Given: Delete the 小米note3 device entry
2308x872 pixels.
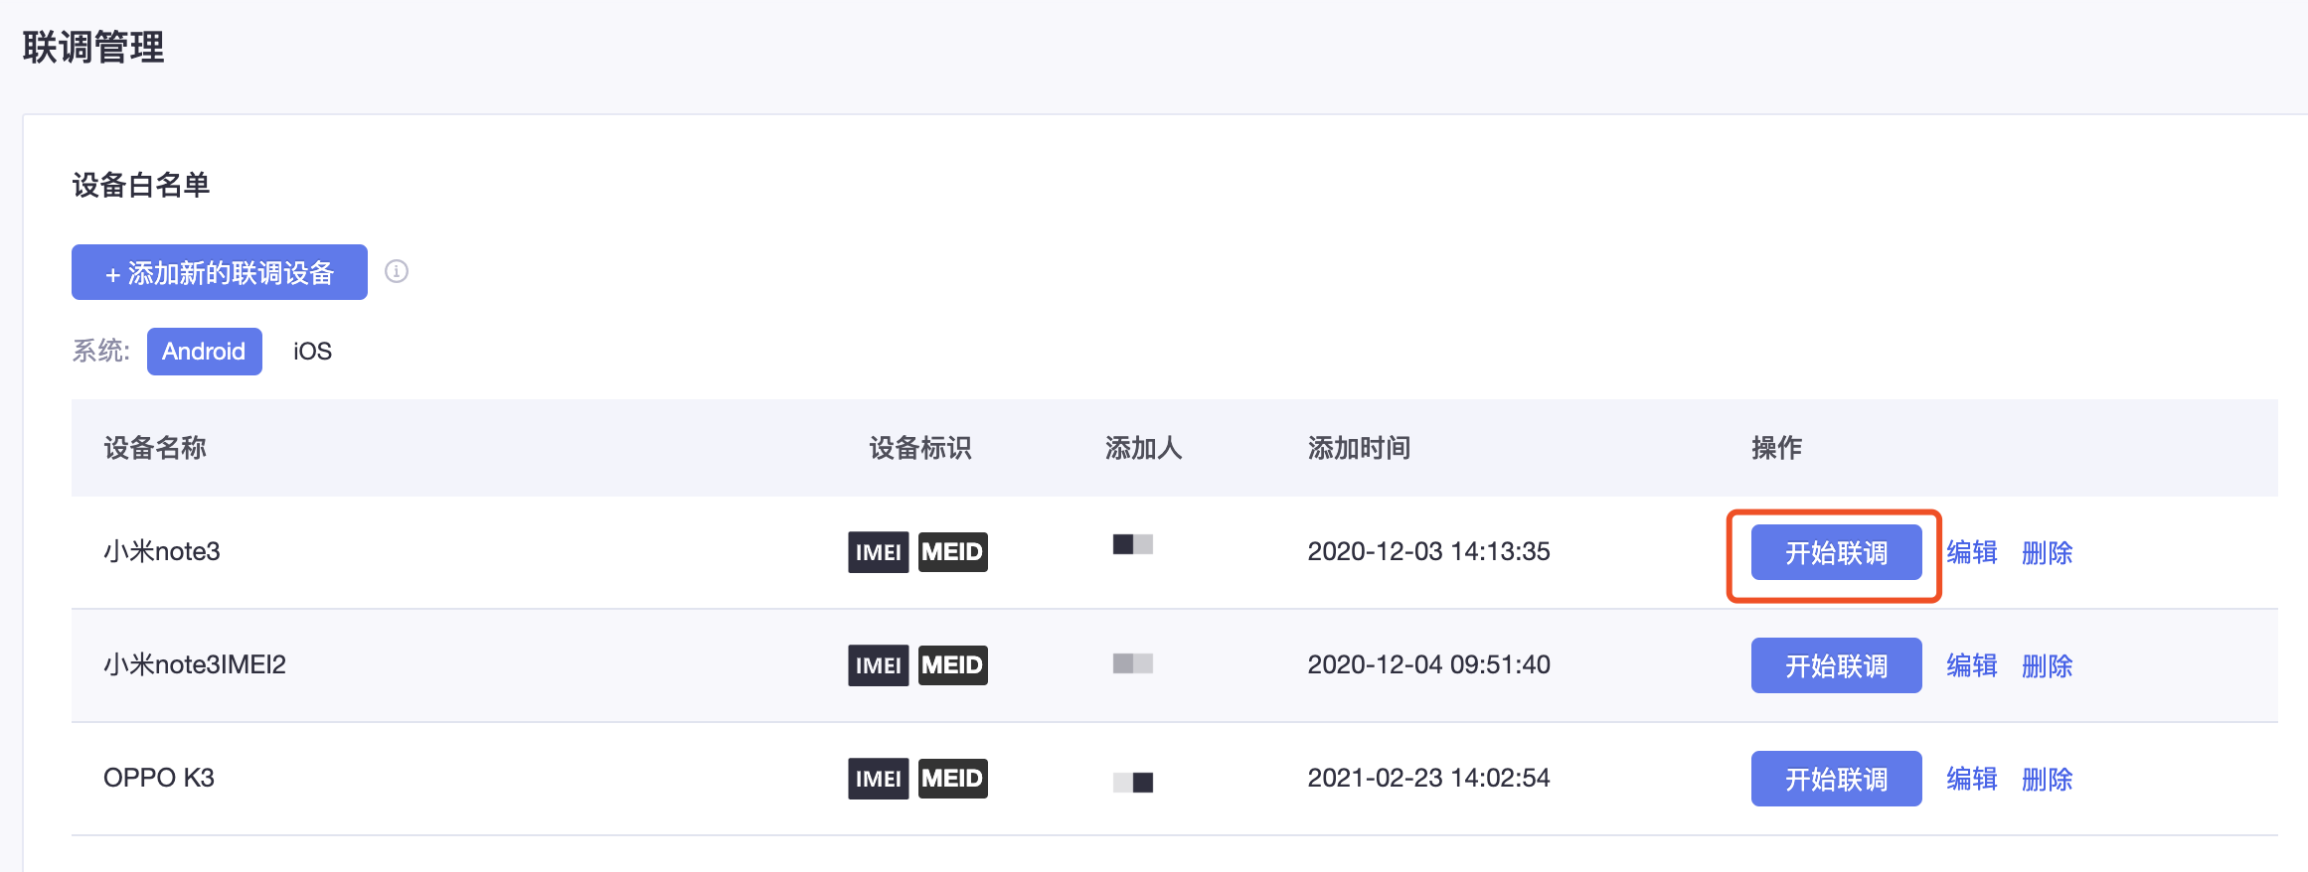Looking at the screenshot, I should 2048,552.
